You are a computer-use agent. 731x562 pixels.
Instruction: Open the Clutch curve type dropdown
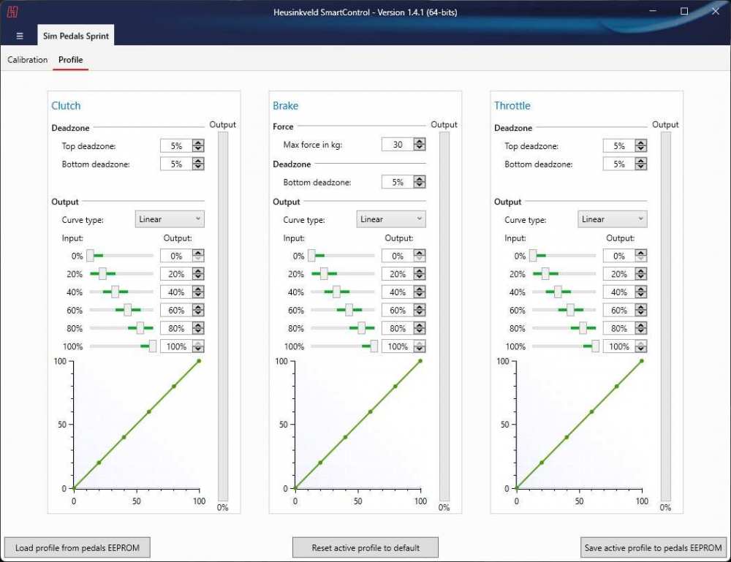click(x=170, y=219)
